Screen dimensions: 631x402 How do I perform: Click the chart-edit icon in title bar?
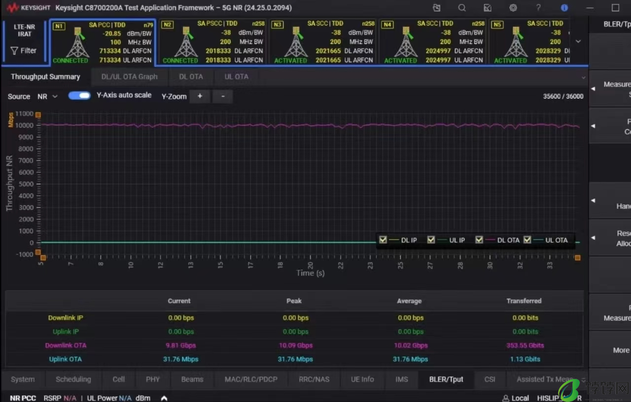[488, 8]
